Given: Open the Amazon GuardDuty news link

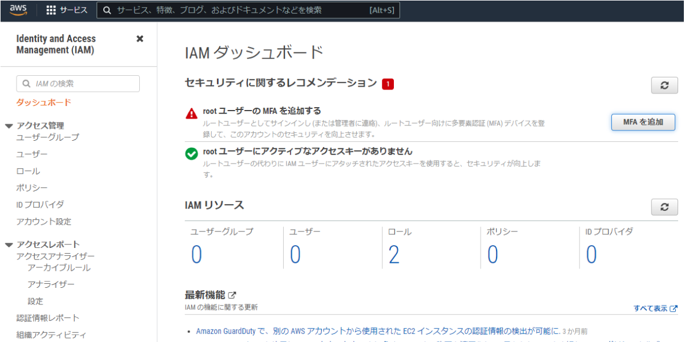Looking at the screenshot, I should (378, 331).
